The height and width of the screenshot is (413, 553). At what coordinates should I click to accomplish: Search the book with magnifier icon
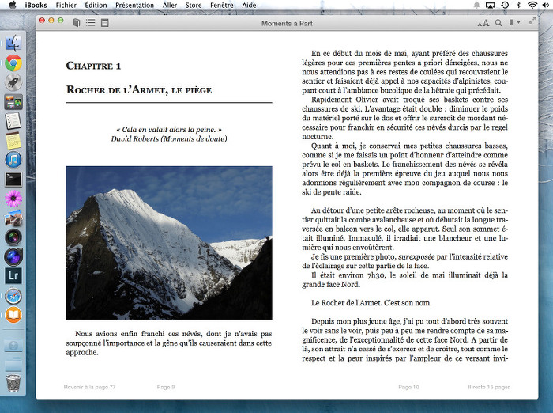click(x=498, y=23)
